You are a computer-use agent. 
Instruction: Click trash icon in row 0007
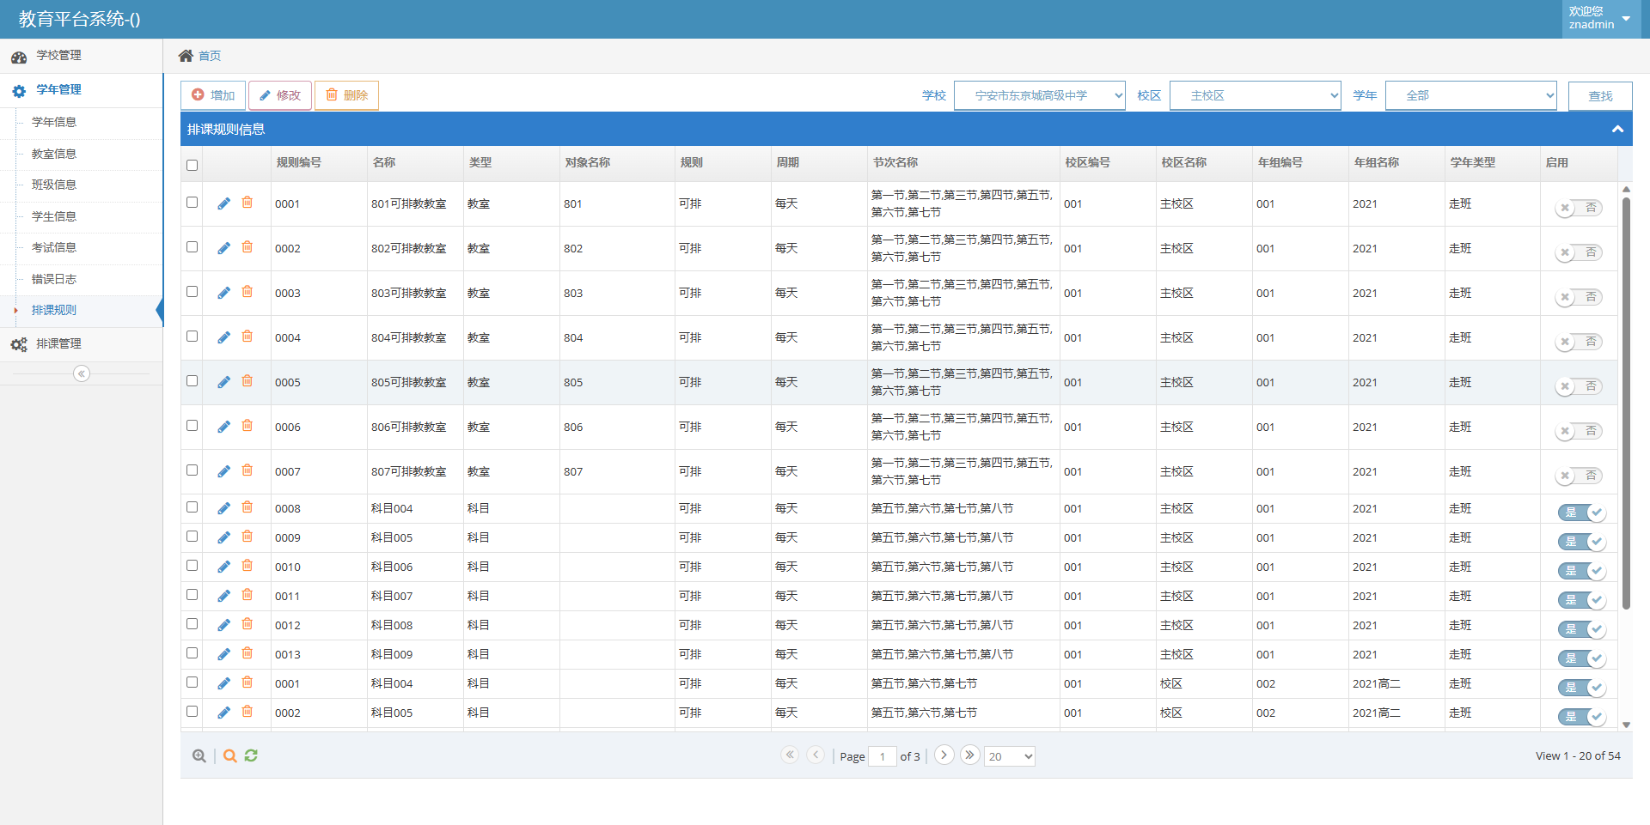pos(247,470)
